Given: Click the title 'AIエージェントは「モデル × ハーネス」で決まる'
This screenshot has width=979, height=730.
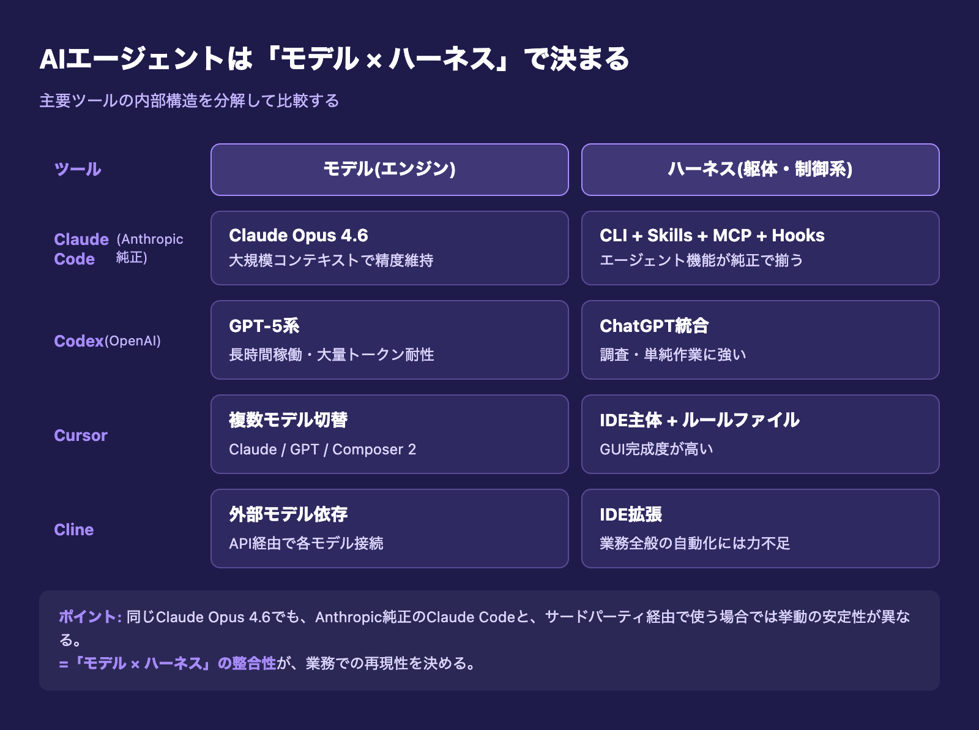Looking at the screenshot, I should [x=335, y=59].
